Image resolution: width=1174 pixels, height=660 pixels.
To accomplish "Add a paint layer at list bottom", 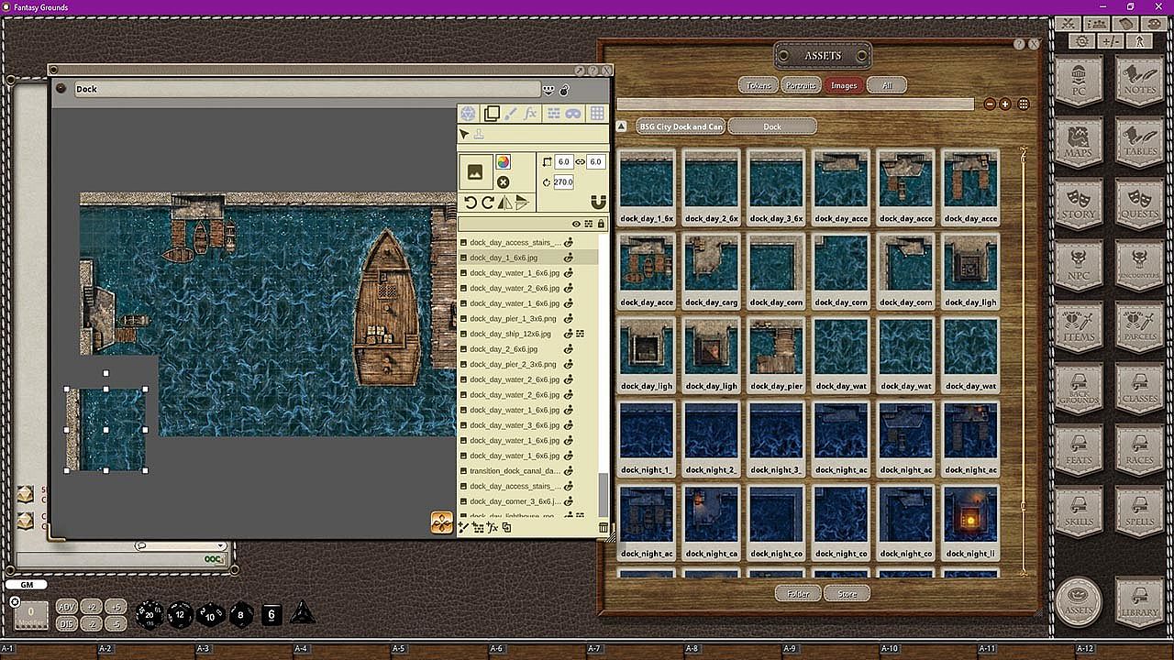I will coord(464,527).
